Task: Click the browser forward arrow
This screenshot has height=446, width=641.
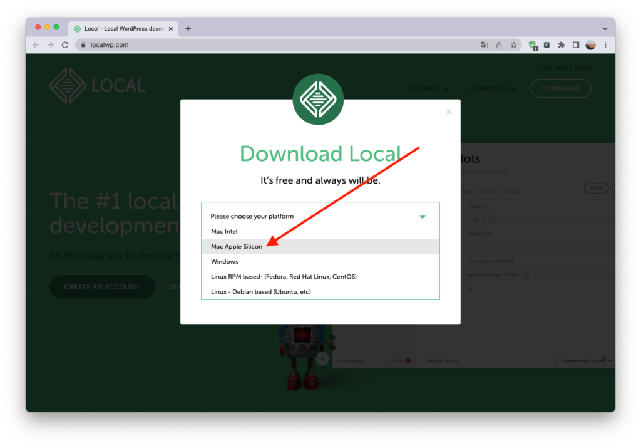Action: click(50, 45)
